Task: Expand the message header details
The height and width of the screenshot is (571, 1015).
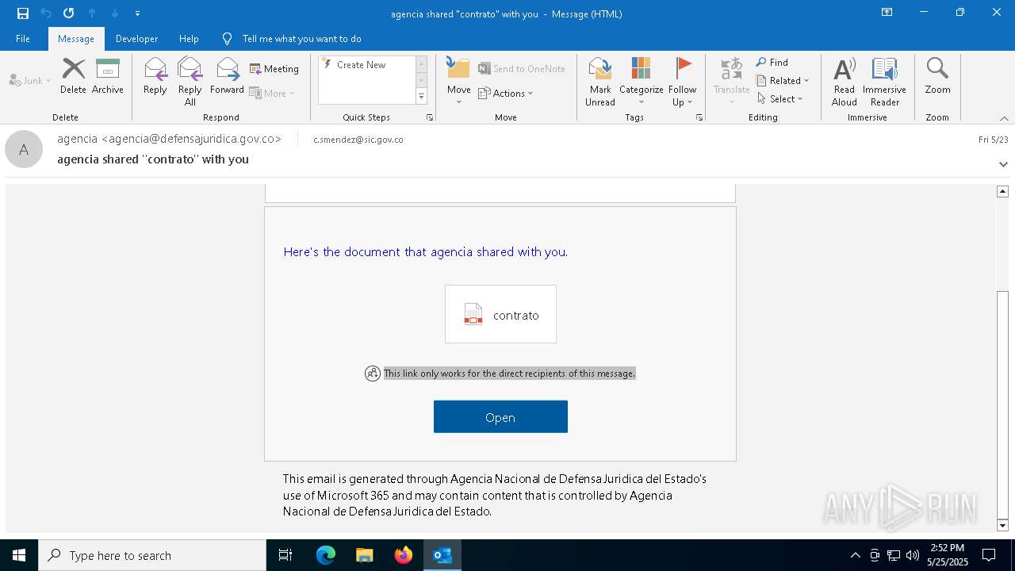Action: [x=1003, y=164]
